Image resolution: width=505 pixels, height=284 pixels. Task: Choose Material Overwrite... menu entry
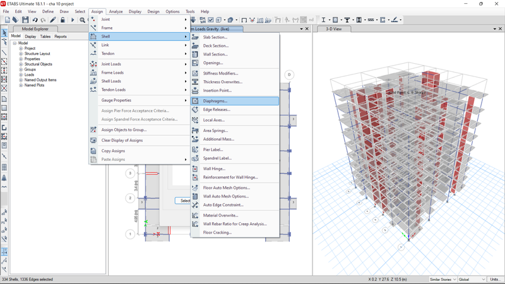point(235,215)
